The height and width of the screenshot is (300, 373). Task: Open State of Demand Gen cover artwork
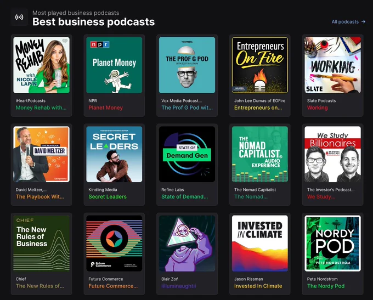(x=187, y=154)
